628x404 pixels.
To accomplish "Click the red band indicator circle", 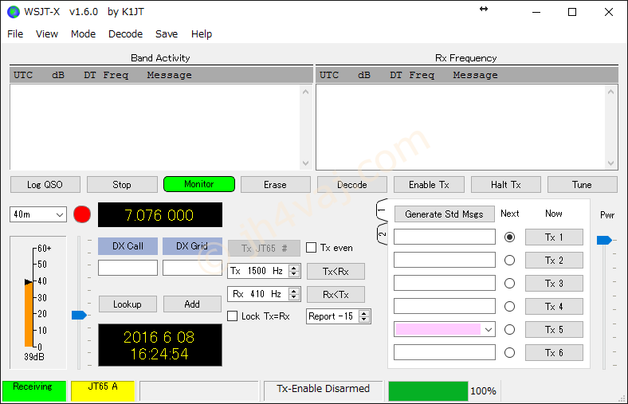I will coord(82,214).
